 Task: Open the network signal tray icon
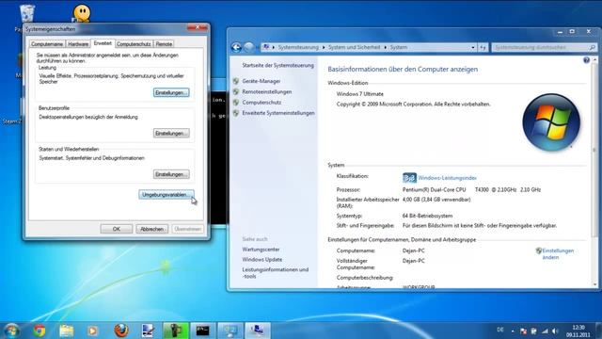click(545, 331)
